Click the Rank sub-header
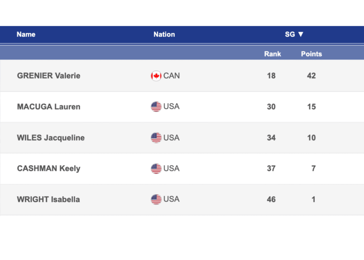 tap(272, 54)
